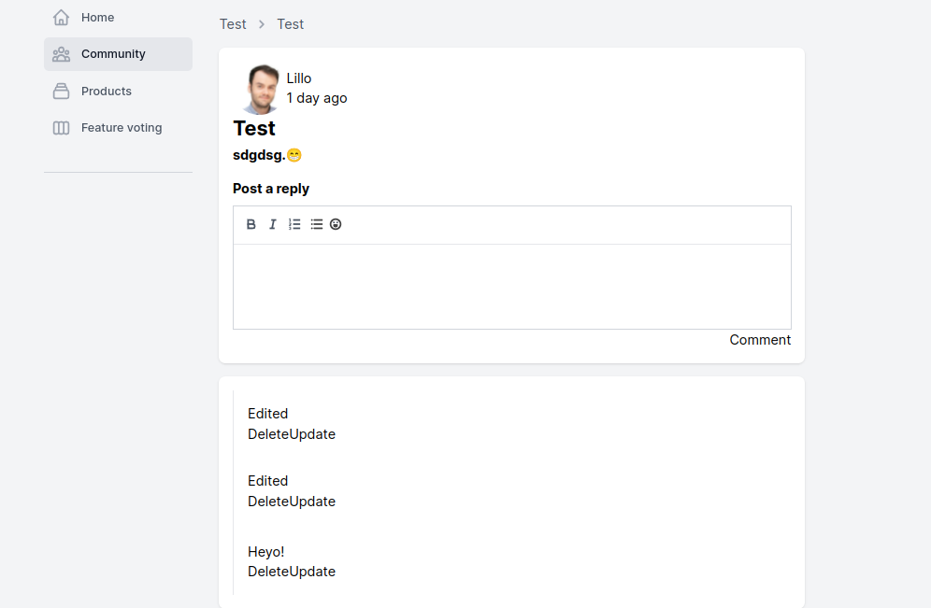Open Community via its people icon
The image size is (931, 608).
pos(62,54)
